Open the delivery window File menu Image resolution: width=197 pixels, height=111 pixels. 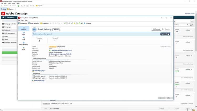click(x=19, y=20)
